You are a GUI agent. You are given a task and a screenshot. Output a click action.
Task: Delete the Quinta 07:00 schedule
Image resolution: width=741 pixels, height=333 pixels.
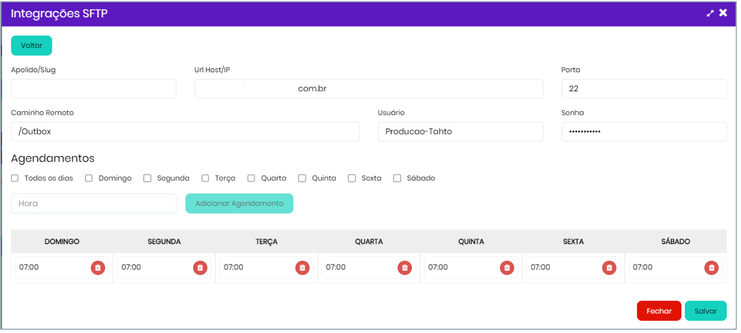507,267
